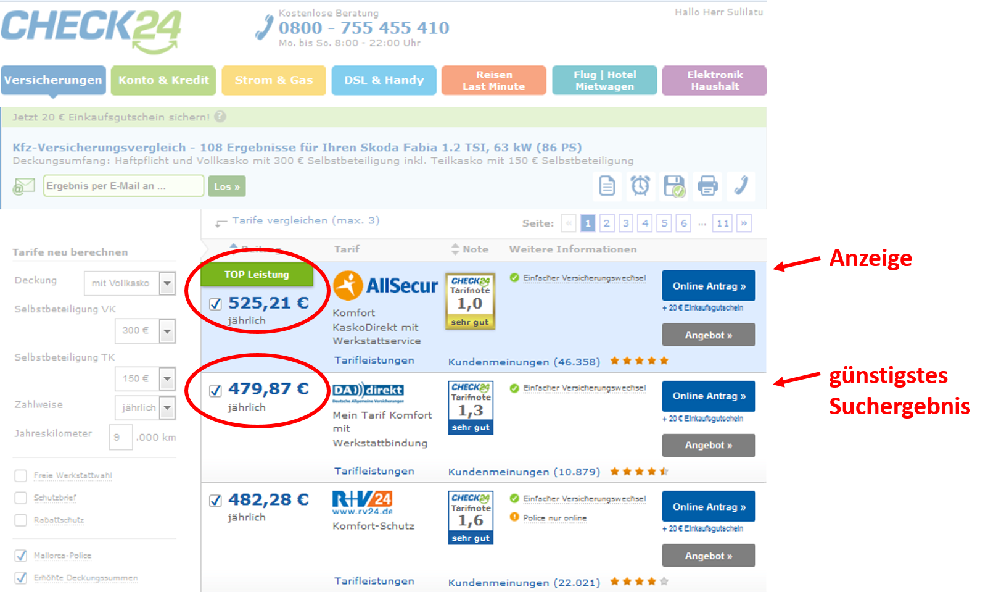
Task: Open the Reisen Last Minute tab
Action: tap(494, 80)
